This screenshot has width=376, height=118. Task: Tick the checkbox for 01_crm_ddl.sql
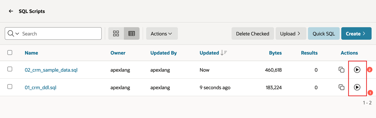(x=10, y=87)
